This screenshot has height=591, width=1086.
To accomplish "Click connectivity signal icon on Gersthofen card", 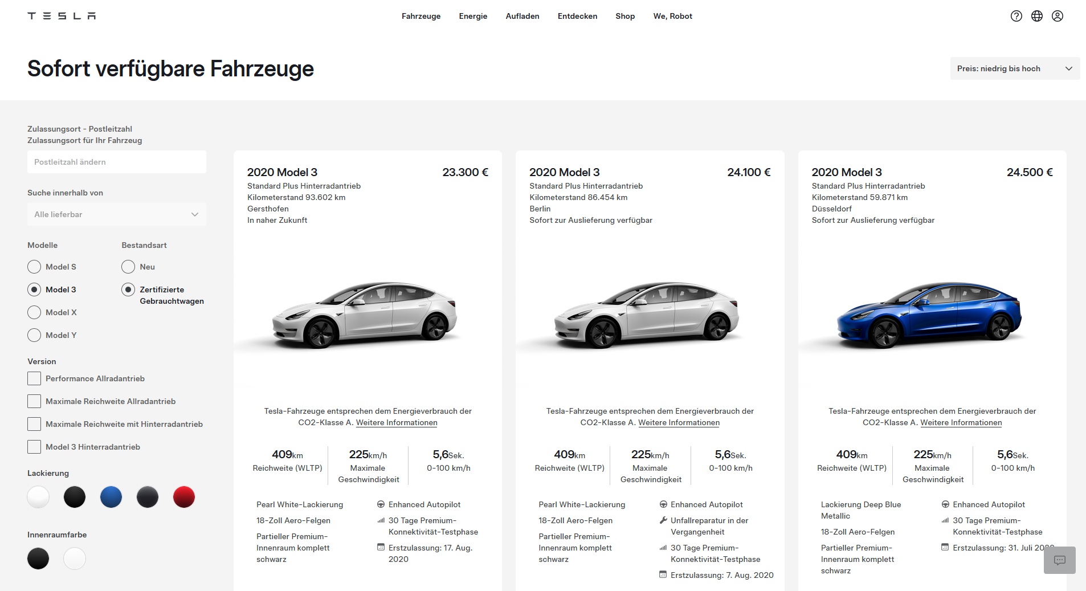I will click(381, 520).
